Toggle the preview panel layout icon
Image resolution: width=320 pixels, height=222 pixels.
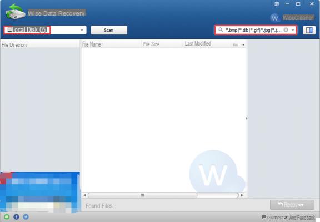click(x=309, y=30)
